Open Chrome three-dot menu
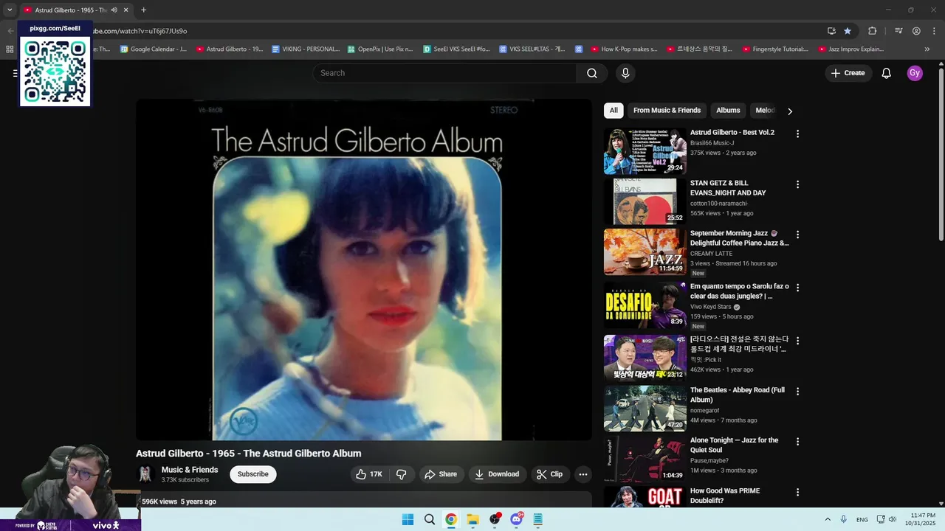This screenshot has height=531, width=945. click(x=933, y=31)
